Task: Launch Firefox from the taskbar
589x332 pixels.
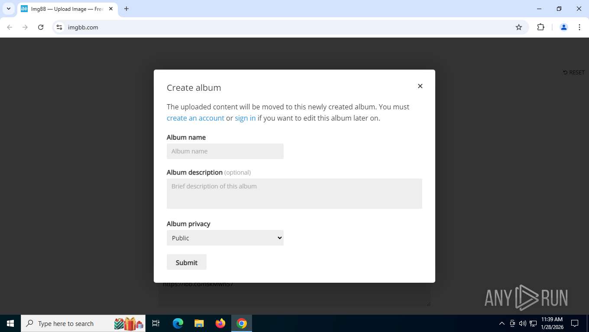Action: coord(220,323)
